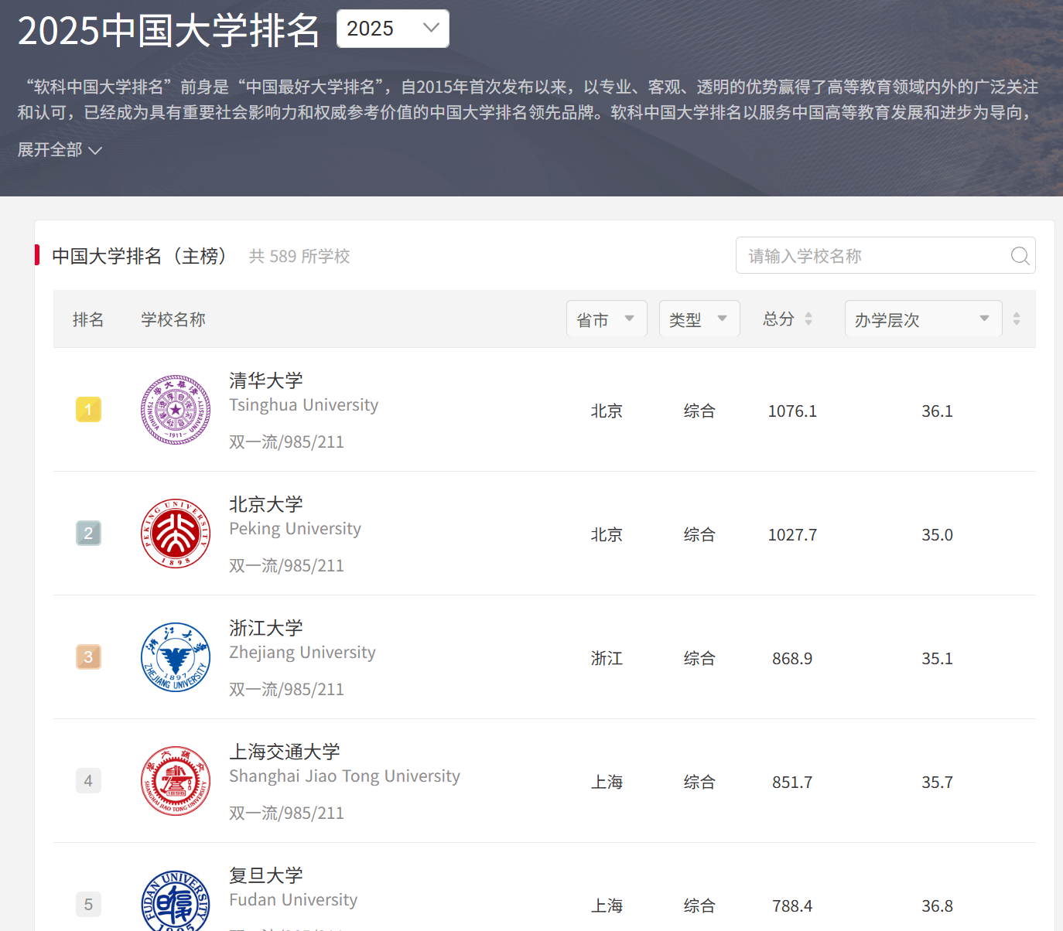Click total score 1076.1 for Tsinghua
The image size is (1063, 931).
click(x=792, y=411)
